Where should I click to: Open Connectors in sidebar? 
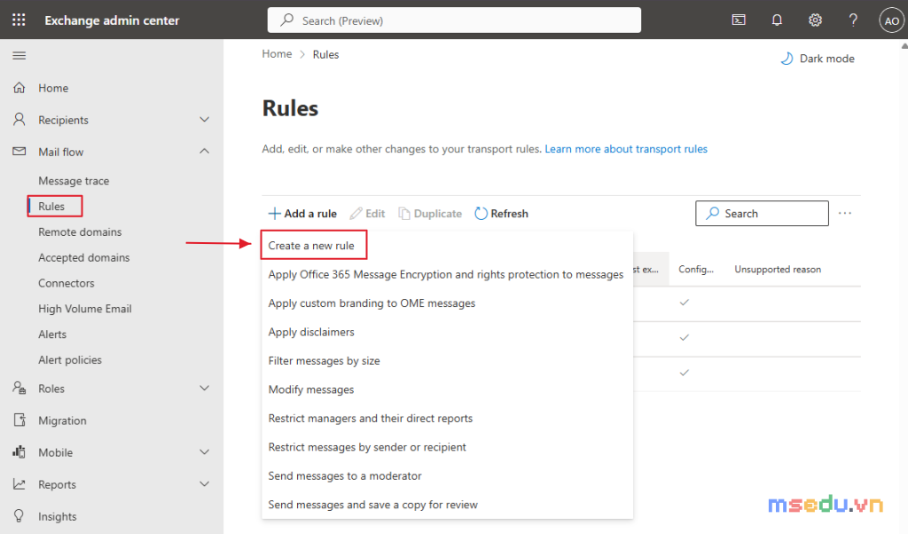(x=66, y=283)
